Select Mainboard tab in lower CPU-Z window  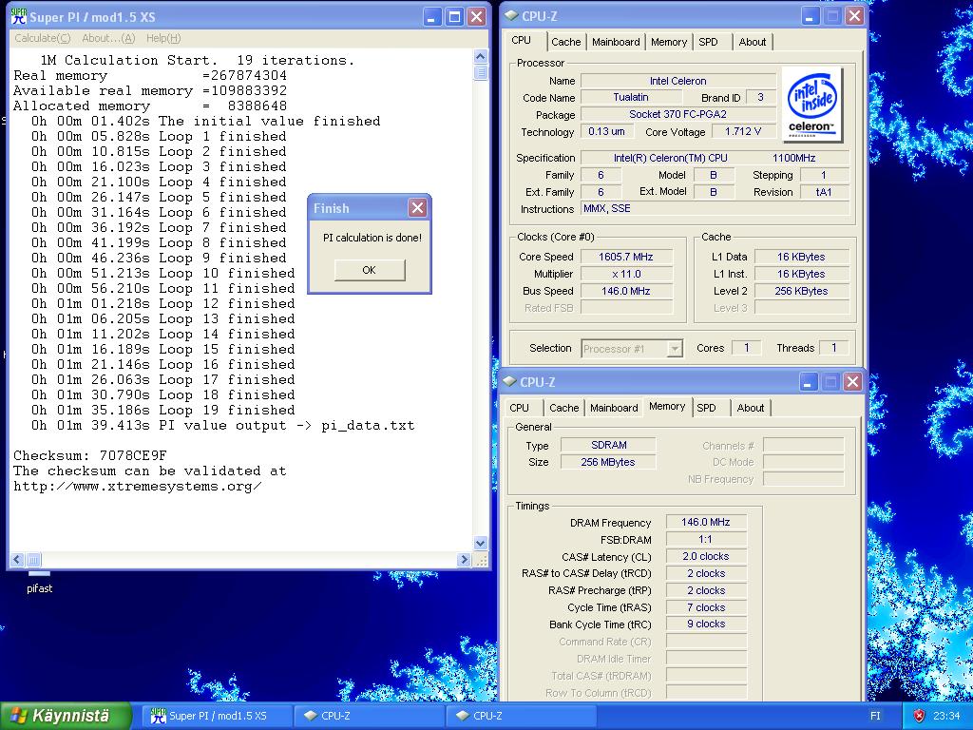[x=614, y=408]
